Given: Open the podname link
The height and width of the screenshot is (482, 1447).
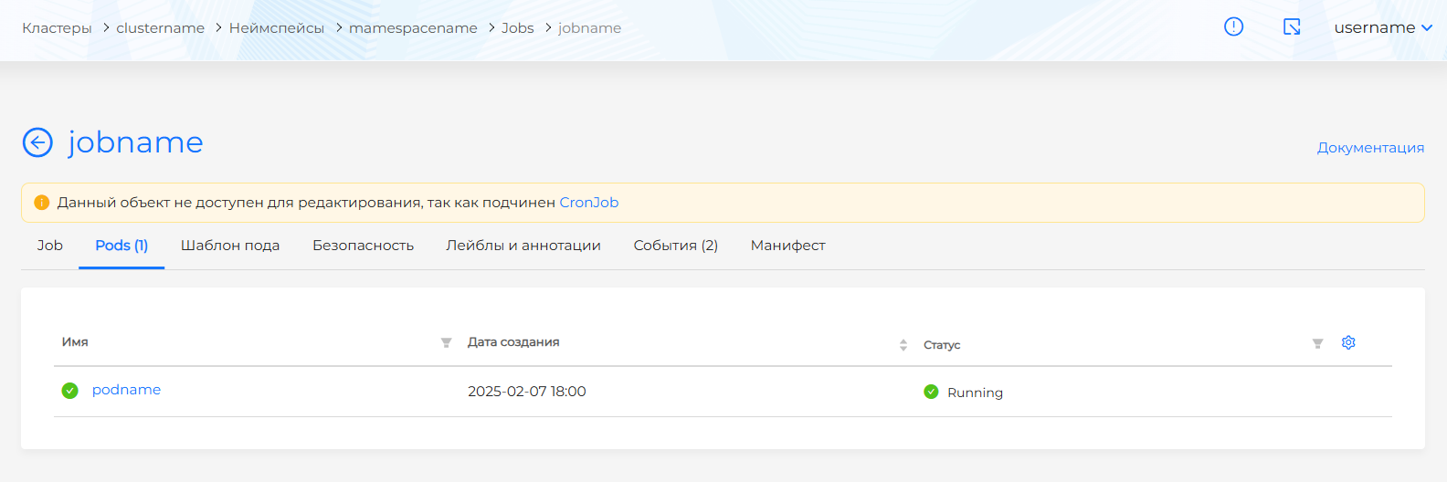Looking at the screenshot, I should 126,390.
